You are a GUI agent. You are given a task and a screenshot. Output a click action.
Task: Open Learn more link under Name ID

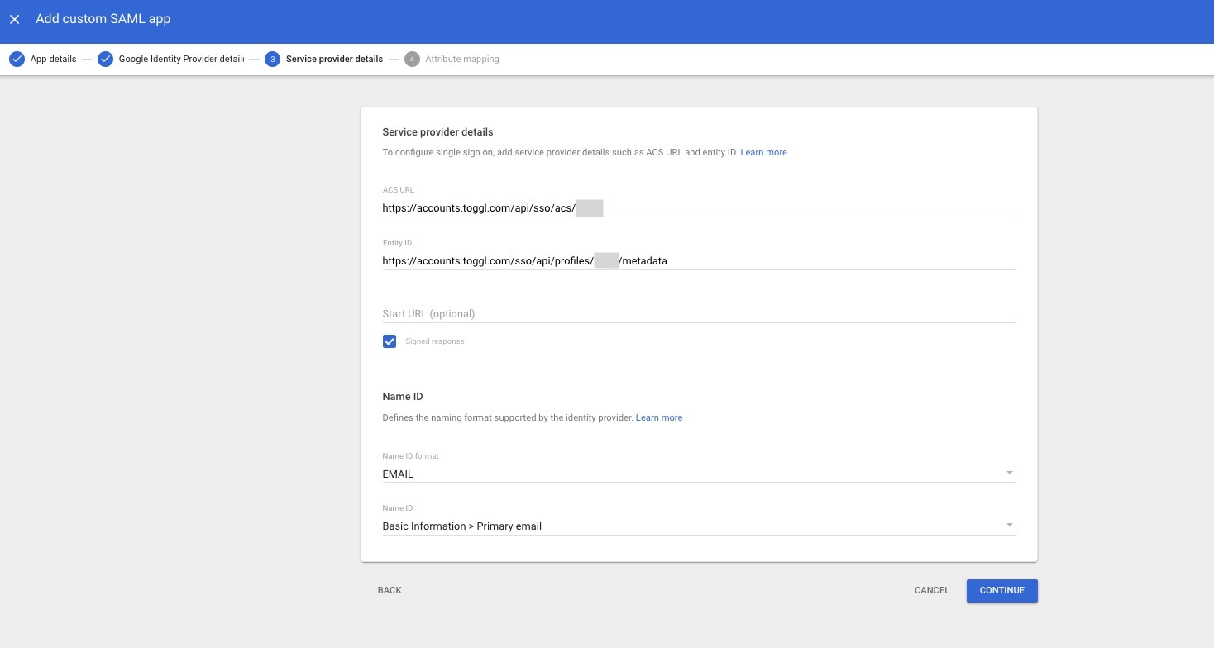click(x=658, y=417)
